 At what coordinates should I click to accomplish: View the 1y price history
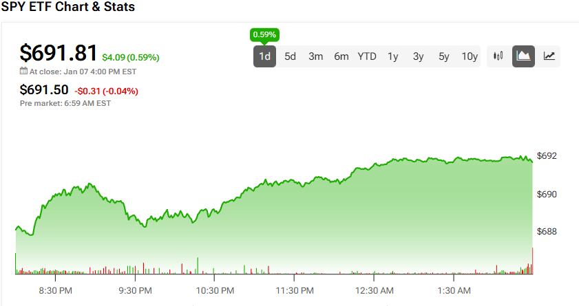pos(392,56)
